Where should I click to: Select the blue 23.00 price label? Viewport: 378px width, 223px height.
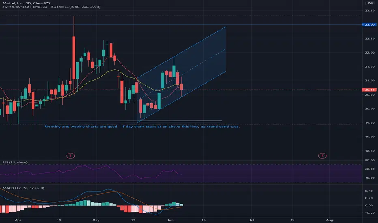coord(369,25)
